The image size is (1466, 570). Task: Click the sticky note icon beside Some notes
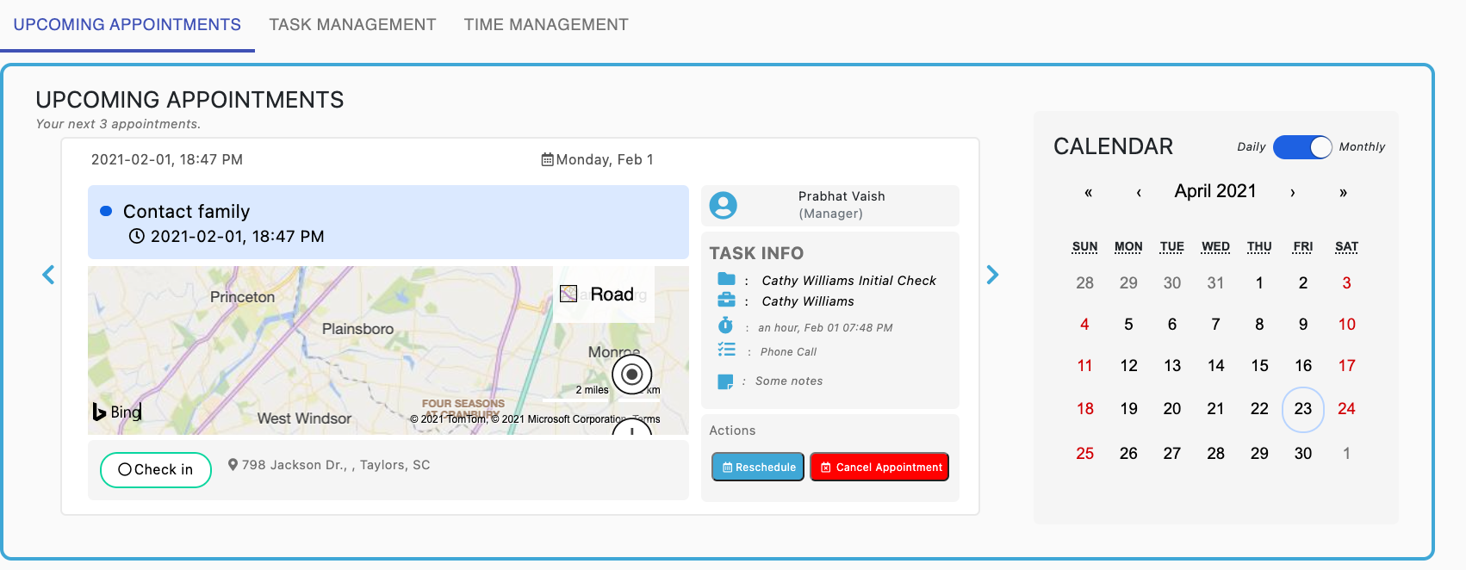coord(725,381)
